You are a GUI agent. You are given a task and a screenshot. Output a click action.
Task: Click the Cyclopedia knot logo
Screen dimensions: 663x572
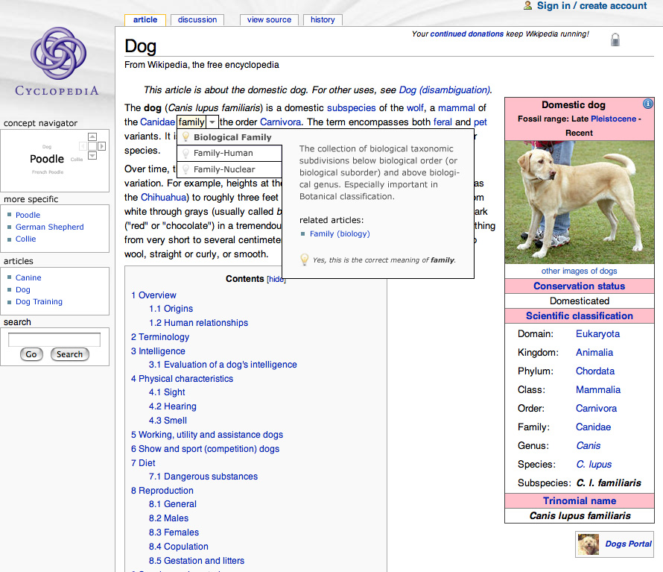(58, 54)
